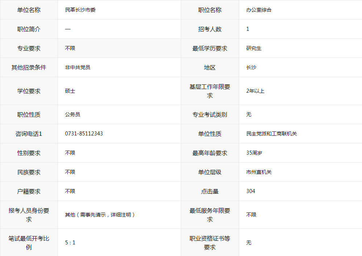
Task: Click the 基层工作年限要求 label
Action: pos(210,91)
